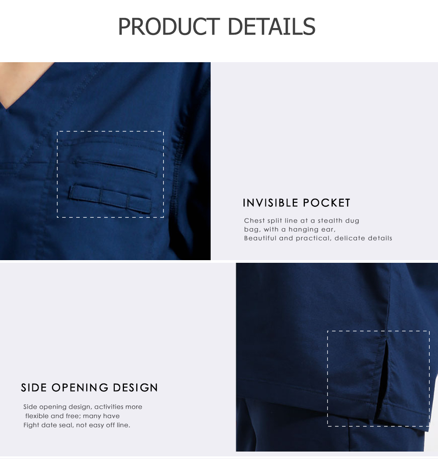Open the chest pocket close-up photo
This screenshot has width=438, height=459.
(105, 161)
